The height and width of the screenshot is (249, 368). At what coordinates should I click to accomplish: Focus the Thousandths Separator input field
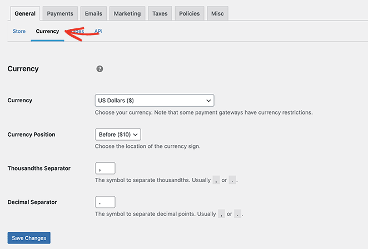coord(105,168)
